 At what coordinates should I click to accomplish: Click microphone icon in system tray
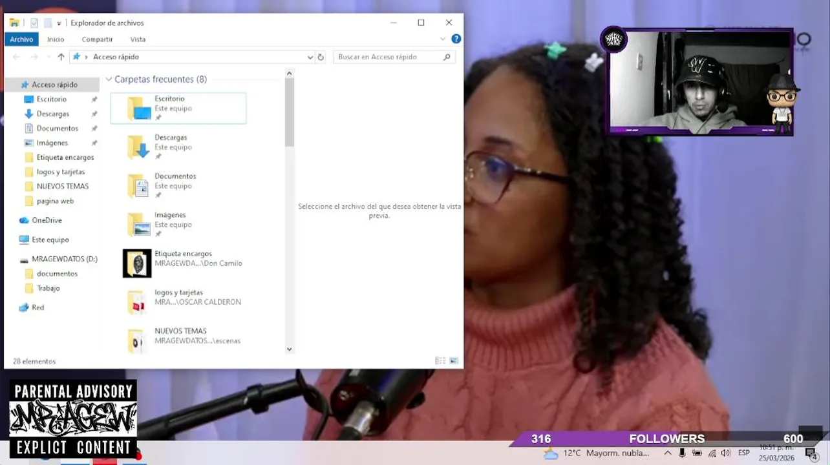[682, 453]
